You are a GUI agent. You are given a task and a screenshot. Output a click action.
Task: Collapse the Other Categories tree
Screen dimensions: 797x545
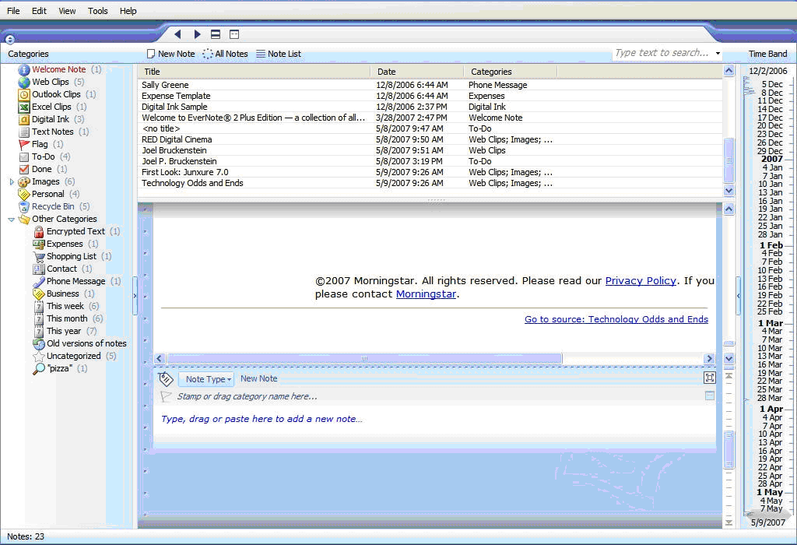point(12,220)
